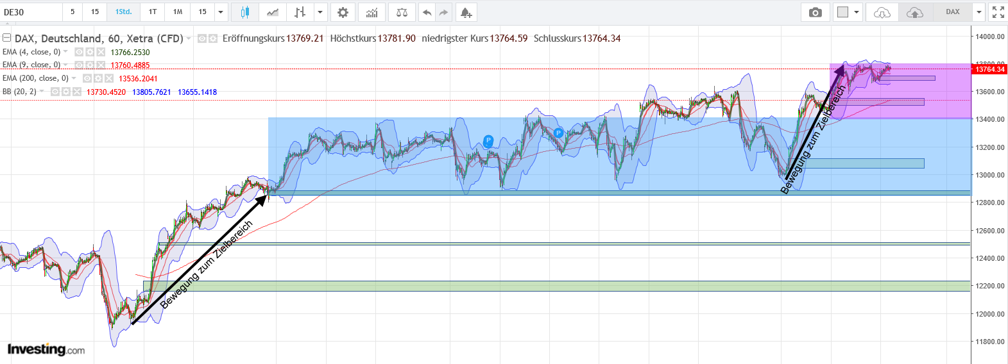
Task: Click the BB upper value 13805.7621
Action: point(151,92)
